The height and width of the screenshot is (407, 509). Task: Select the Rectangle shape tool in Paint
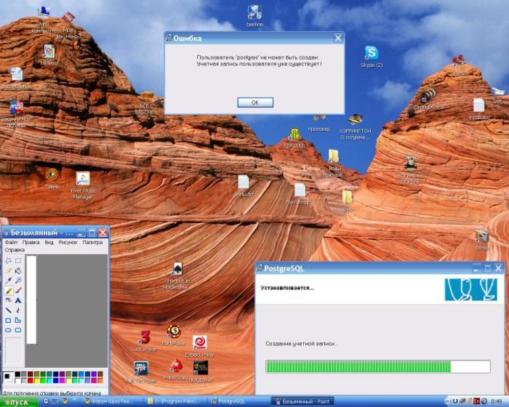tap(8, 321)
